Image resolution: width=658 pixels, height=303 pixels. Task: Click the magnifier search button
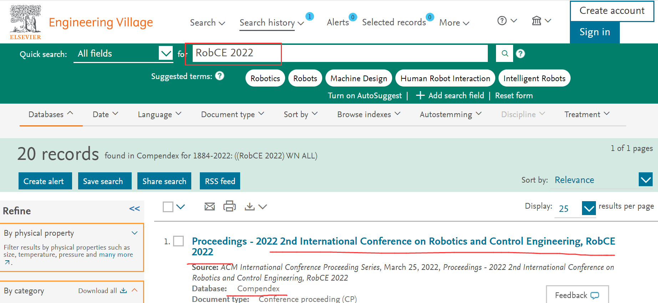coord(505,53)
